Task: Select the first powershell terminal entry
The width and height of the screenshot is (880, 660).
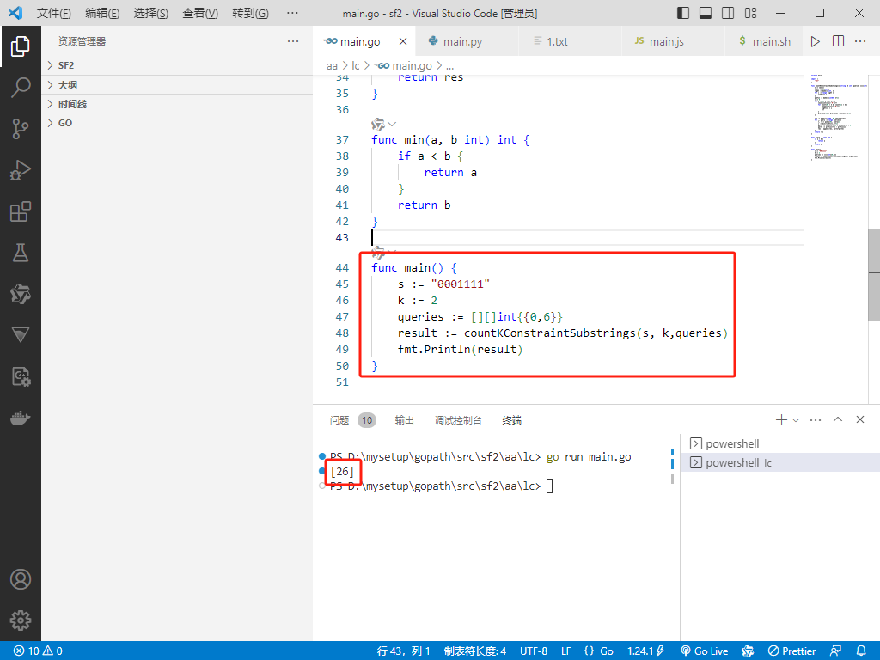Action: pyautogui.click(x=780, y=443)
